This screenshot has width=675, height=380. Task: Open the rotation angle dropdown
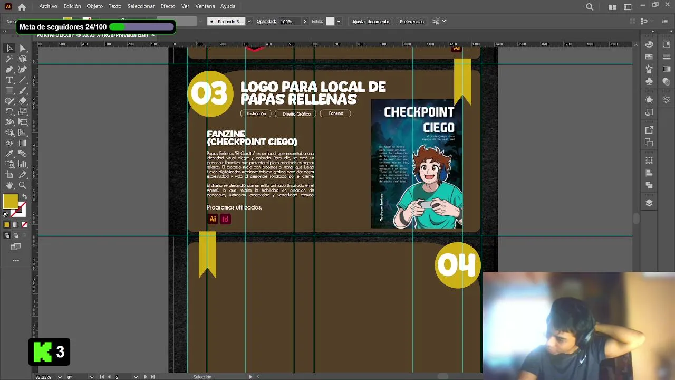pos(92,377)
